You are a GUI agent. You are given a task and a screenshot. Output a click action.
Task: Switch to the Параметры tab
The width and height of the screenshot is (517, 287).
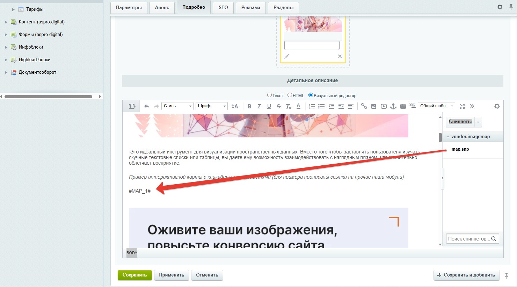point(129,7)
